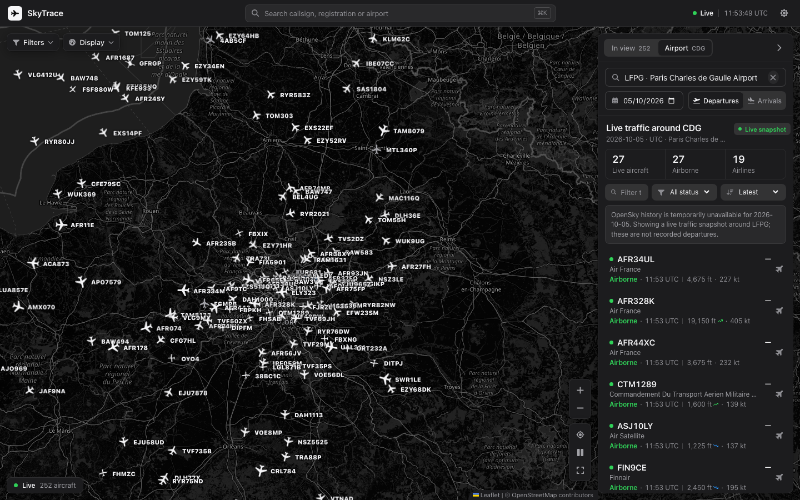Viewport: 800px width, 500px height.
Task: Collapse the ASJ10LY flight entry
Action: 768,426
